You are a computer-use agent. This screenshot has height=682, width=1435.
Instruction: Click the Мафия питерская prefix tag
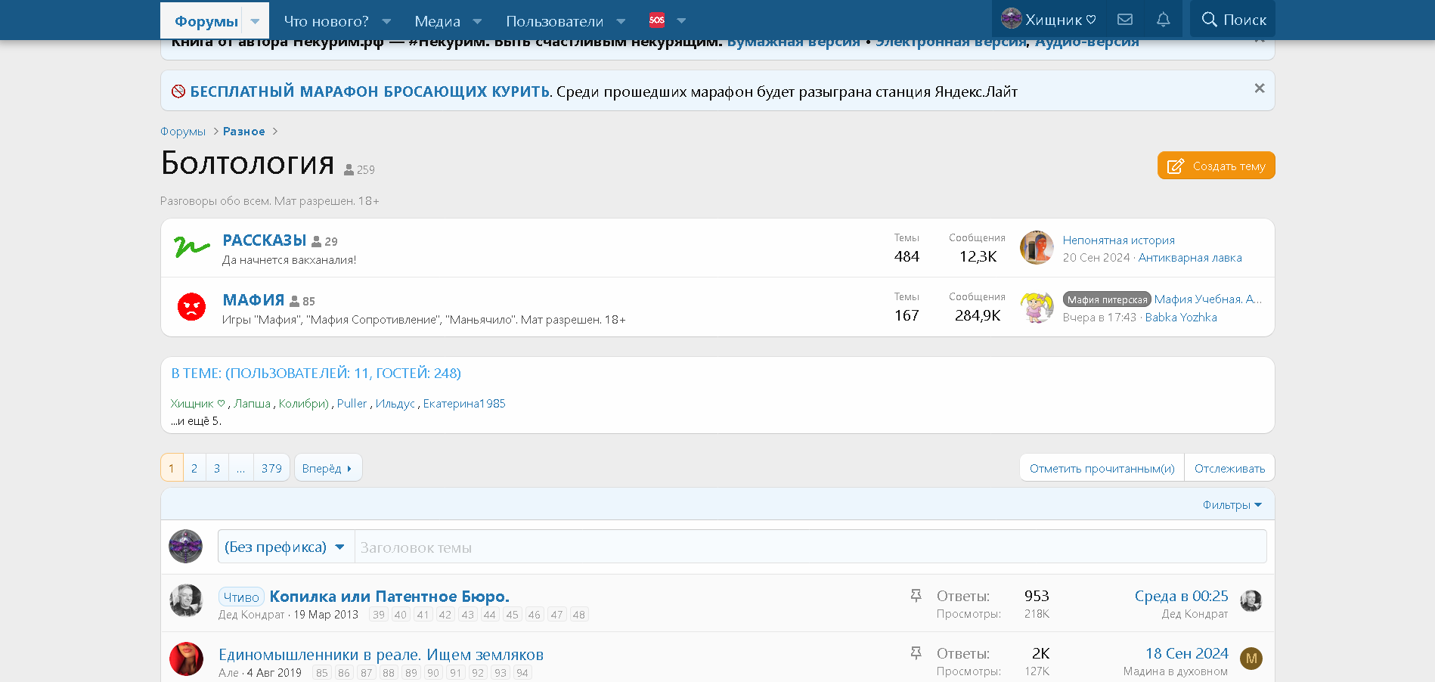tap(1107, 299)
